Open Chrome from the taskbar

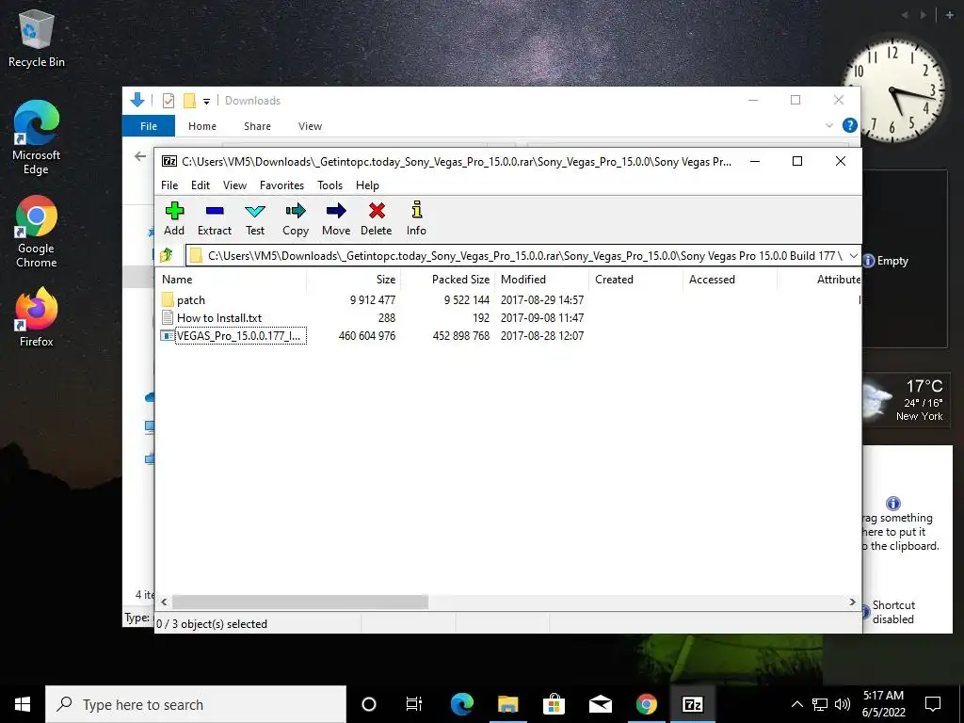click(x=646, y=704)
